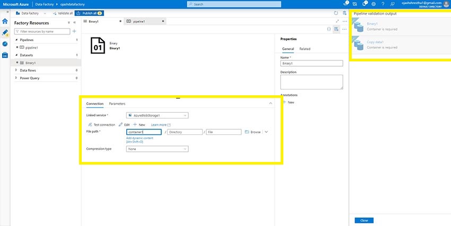
Task: Open the feedback person icon
Action: coord(392,4)
